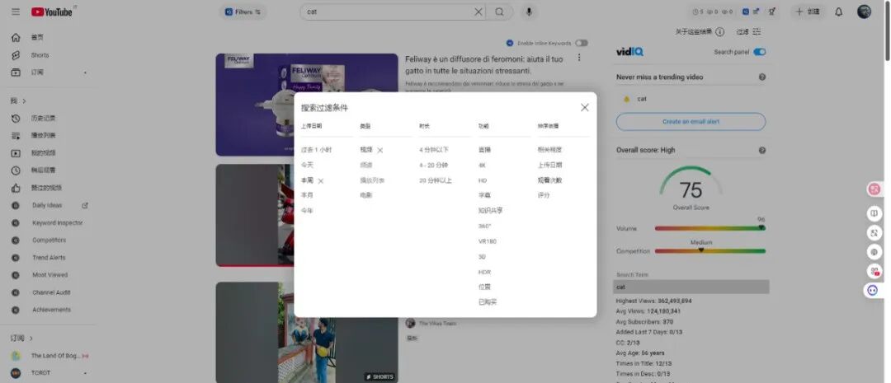
Task: Close the search filter dialog
Action: coord(584,107)
